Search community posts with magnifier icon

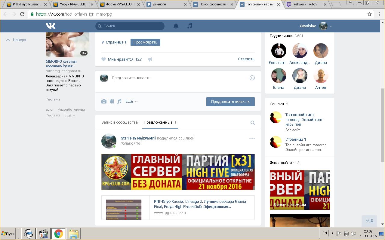coord(253,122)
